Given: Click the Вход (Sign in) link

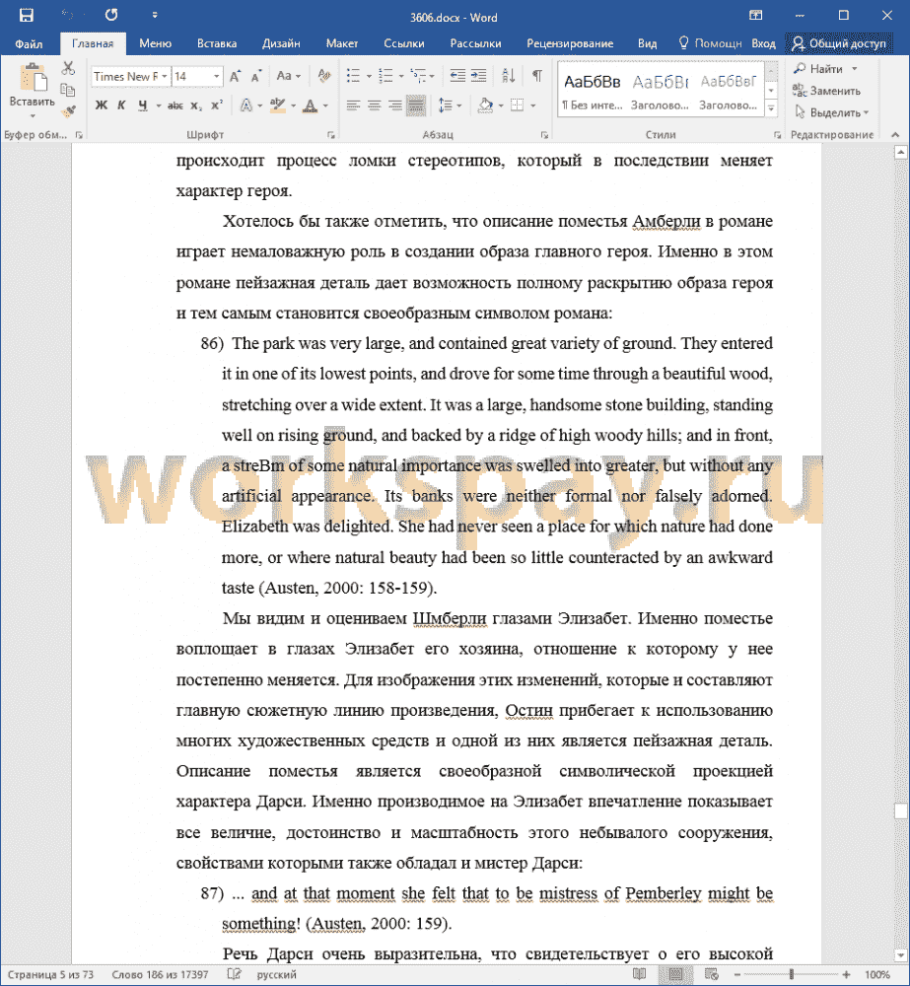Looking at the screenshot, I should pos(763,43).
